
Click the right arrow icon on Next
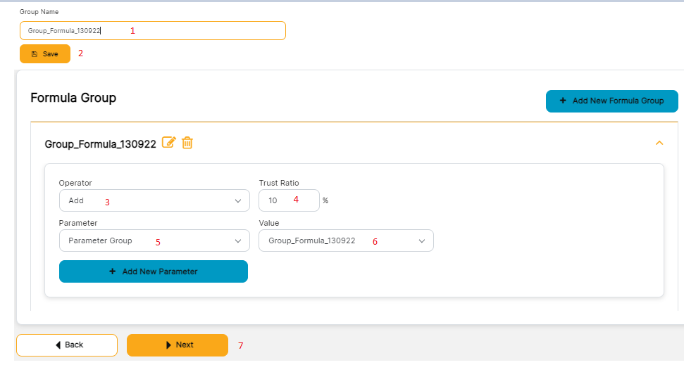(x=168, y=345)
